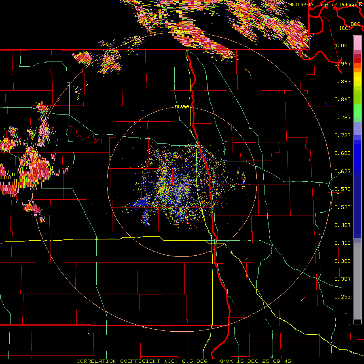Select the 0.840 value on the scale

[343, 99]
